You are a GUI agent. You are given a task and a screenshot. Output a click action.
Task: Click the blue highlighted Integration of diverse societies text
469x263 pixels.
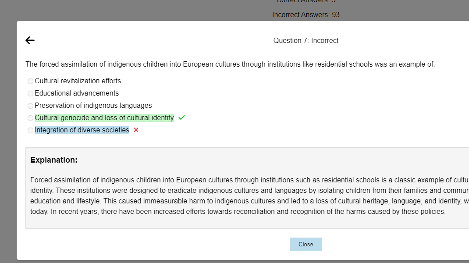[82, 130]
